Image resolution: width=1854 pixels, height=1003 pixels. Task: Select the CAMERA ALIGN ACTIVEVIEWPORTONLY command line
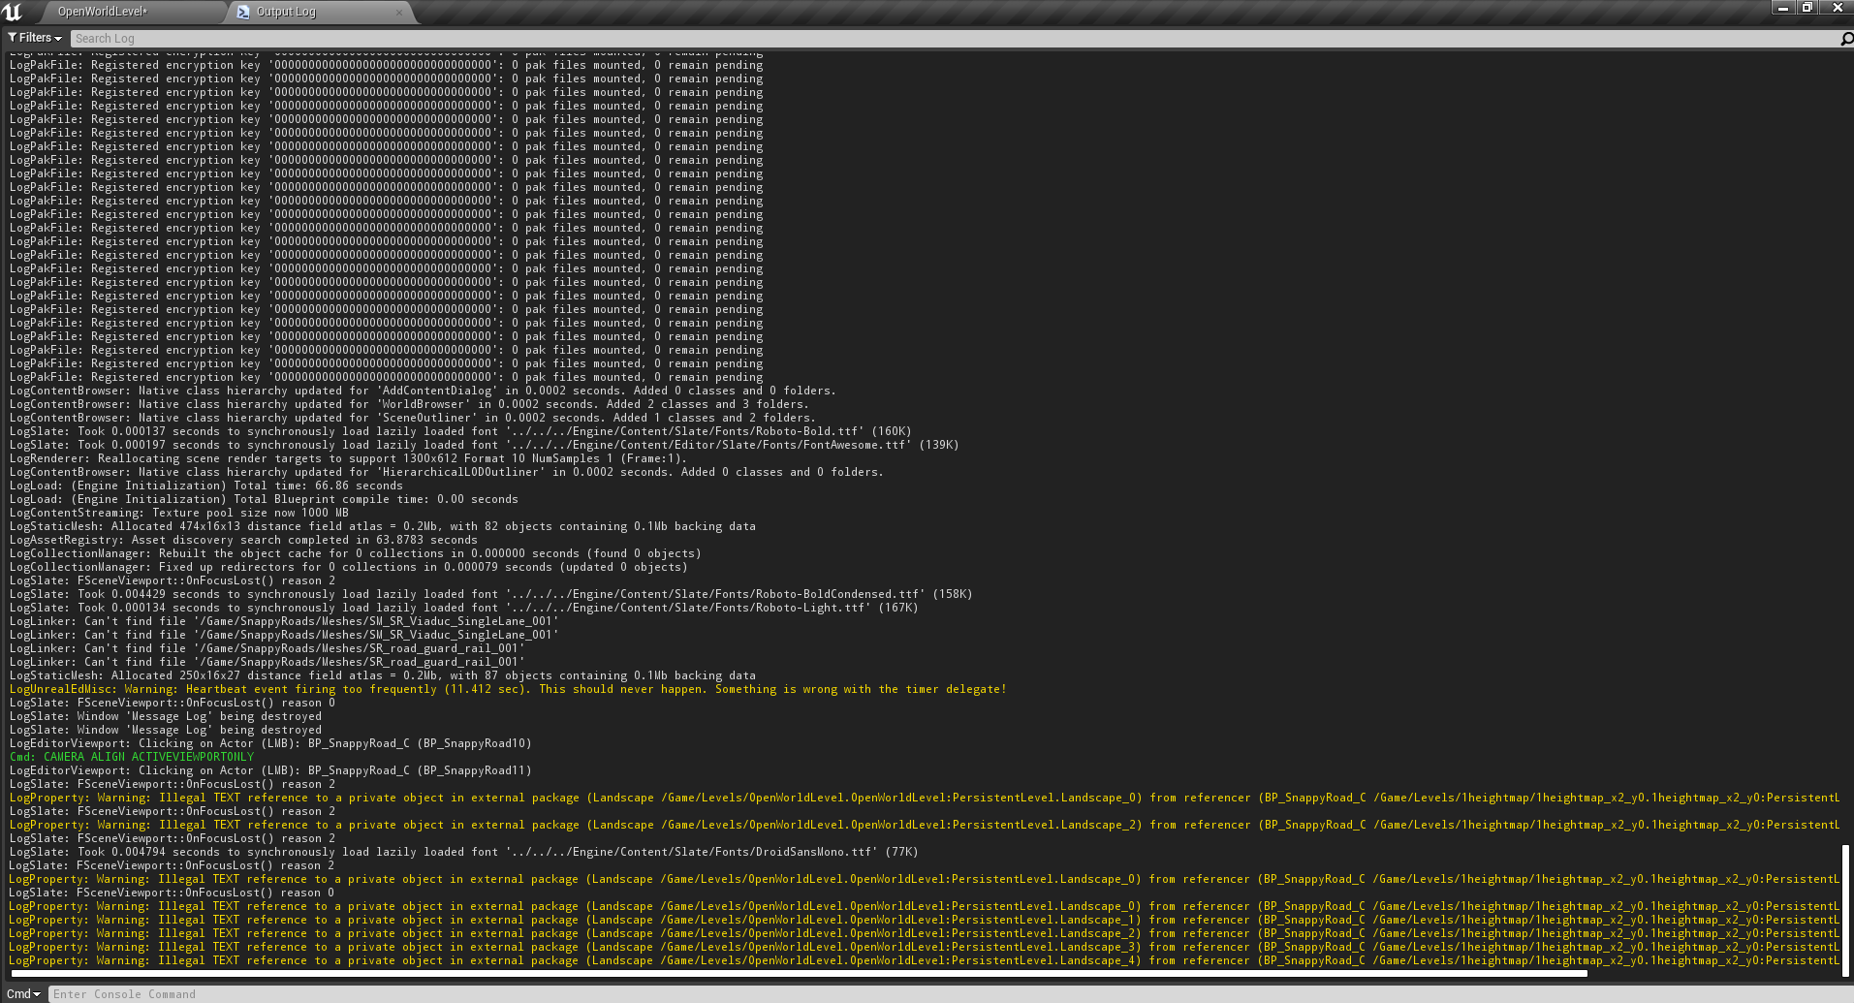click(x=132, y=757)
